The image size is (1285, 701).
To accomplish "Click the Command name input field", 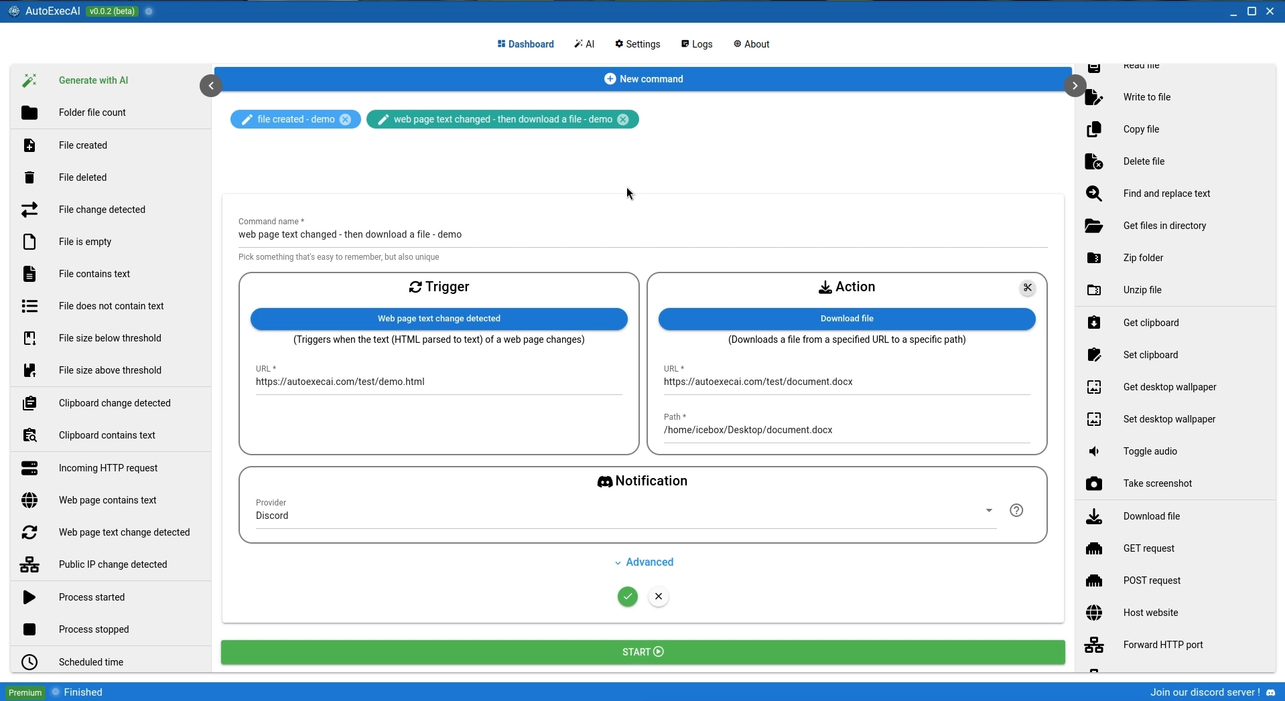I will pyautogui.click(x=643, y=234).
